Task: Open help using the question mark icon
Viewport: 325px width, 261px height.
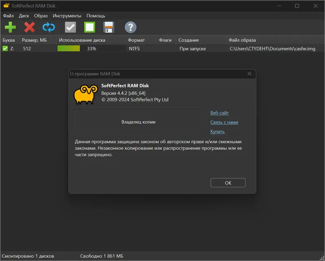Action: point(129,27)
